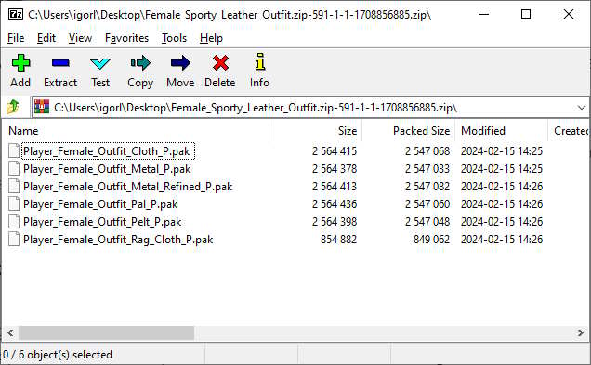Sort files by Size column

348,131
